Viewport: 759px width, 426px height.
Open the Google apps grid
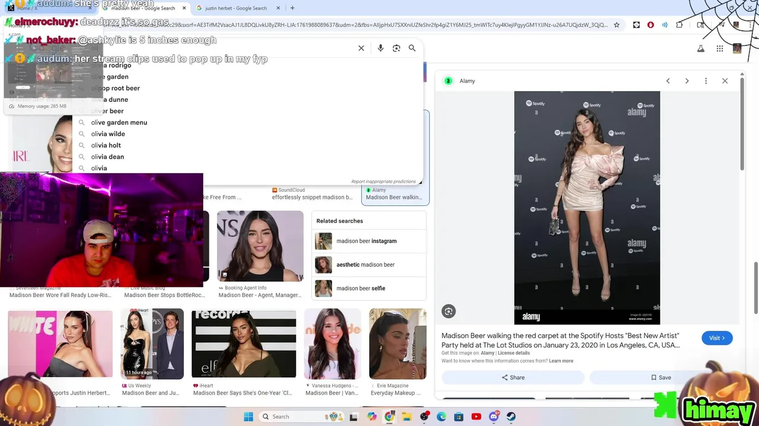(x=719, y=49)
